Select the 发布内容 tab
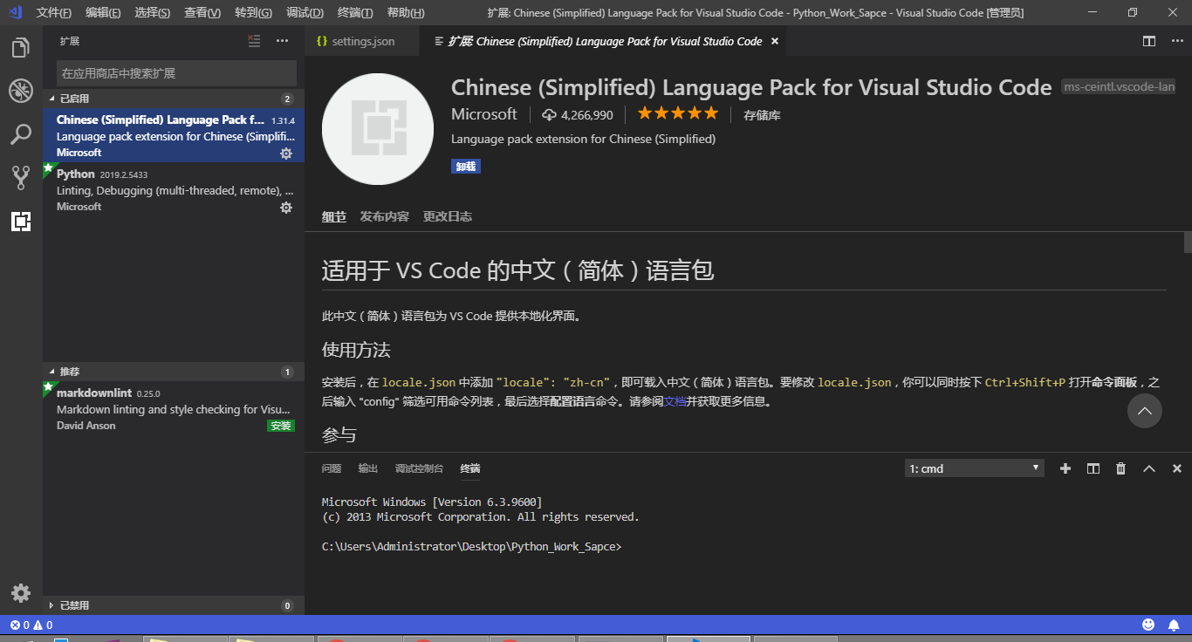Viewport: 1192px width, 642px height. click(385, 216)
